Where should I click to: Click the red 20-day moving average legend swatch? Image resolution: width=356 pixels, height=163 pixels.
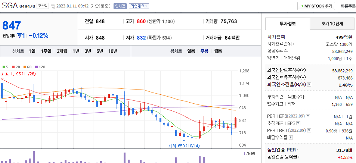pyautogui.click(x=13, y=67)
